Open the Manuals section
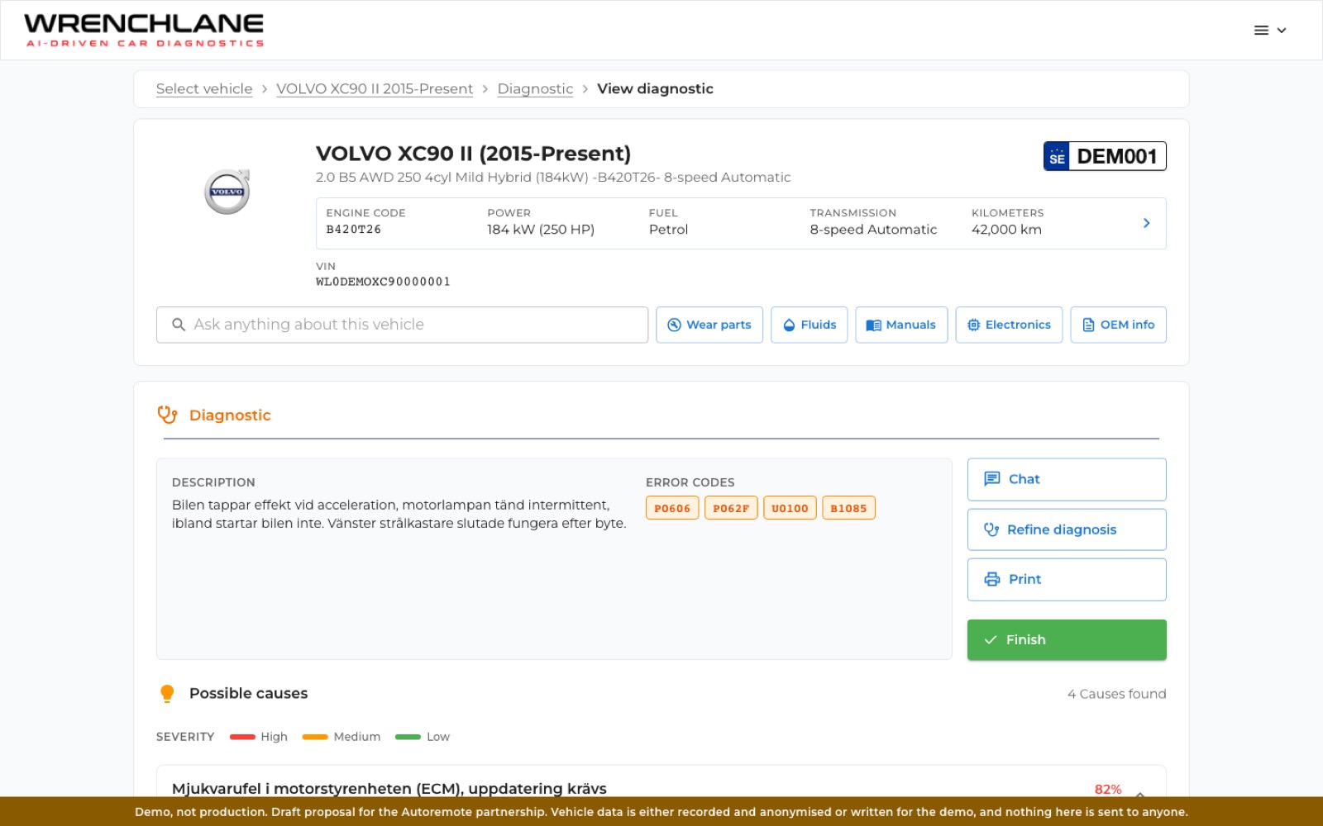The width and height of the screenshot is (1323, 826). (901, 325)
